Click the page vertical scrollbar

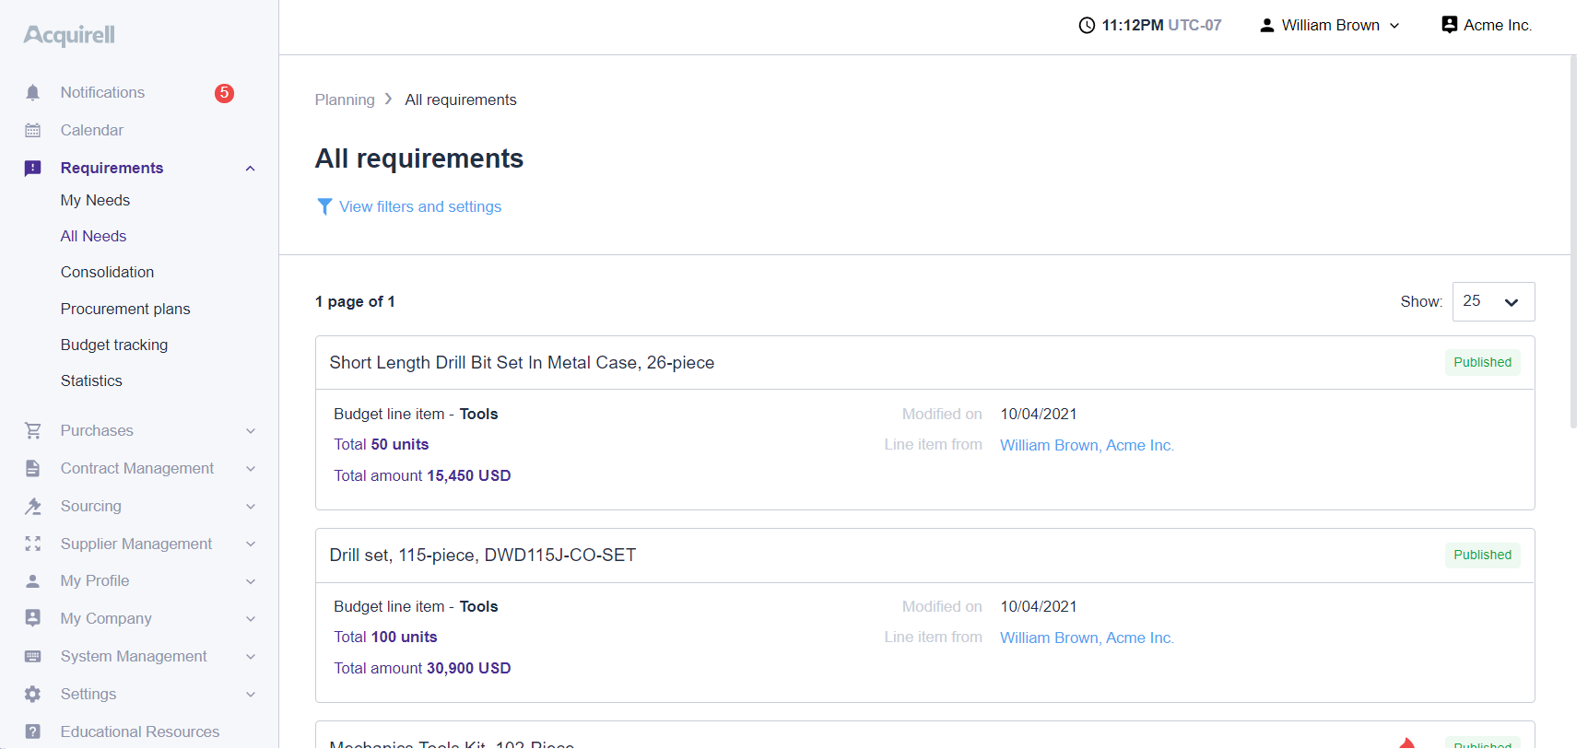point(1574,242)
